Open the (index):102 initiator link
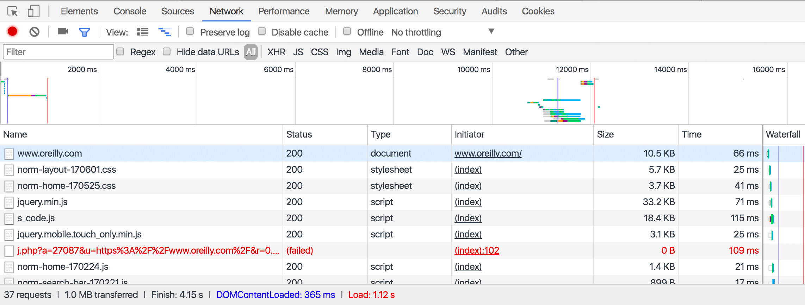805x305 pixels. tap(477, 250)
